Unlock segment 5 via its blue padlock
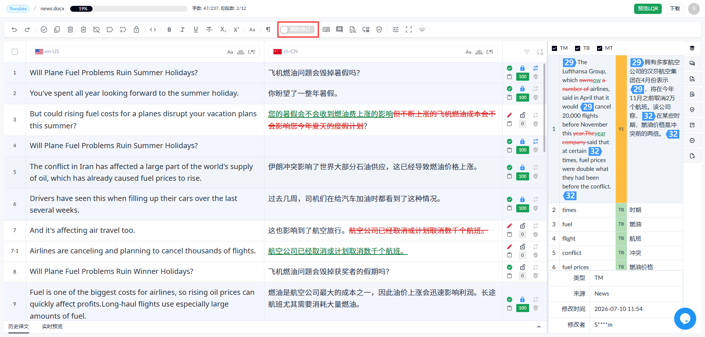 click(x=523, y=168)
